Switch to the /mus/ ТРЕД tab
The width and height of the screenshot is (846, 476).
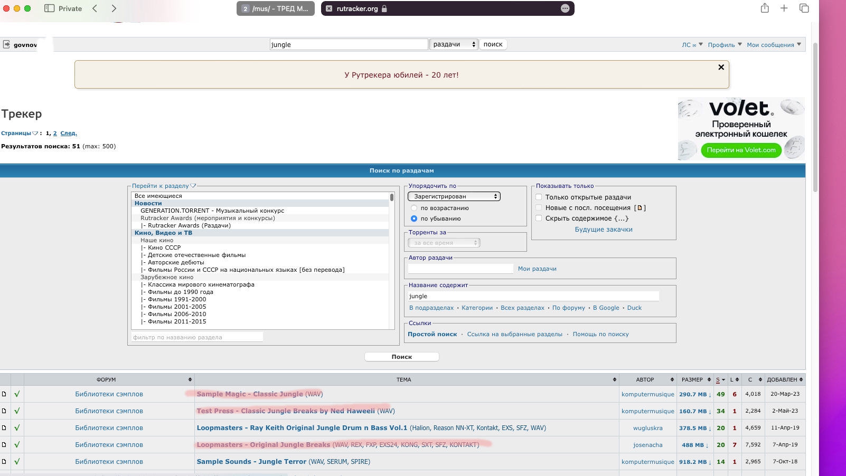[x=276, y=8]
